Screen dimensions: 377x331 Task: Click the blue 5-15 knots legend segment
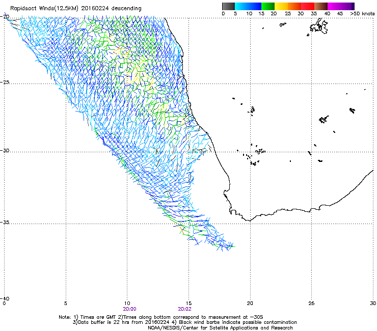248,6
